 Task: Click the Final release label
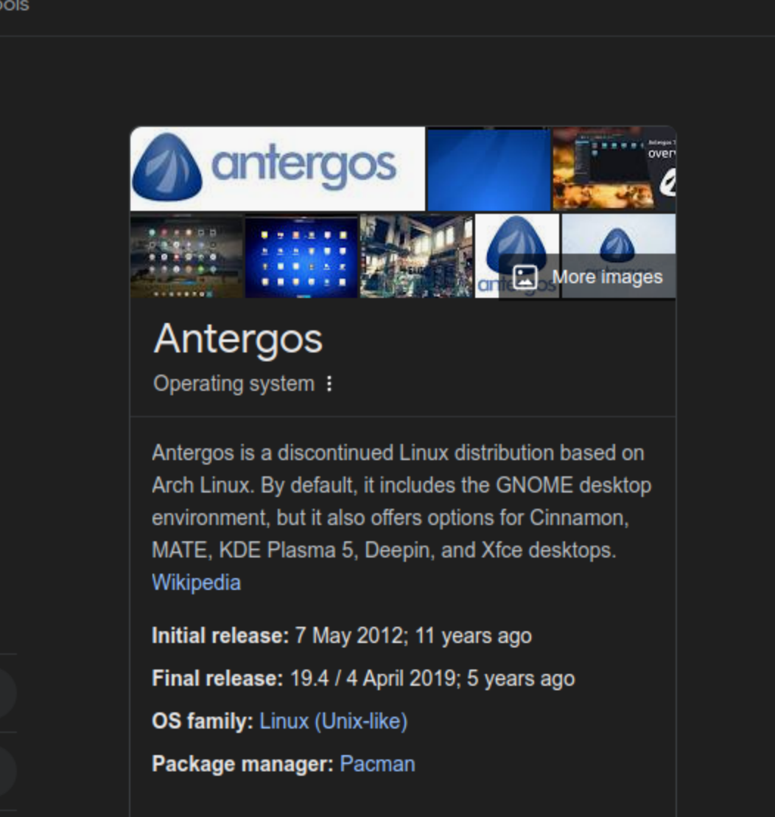(217, 678)
